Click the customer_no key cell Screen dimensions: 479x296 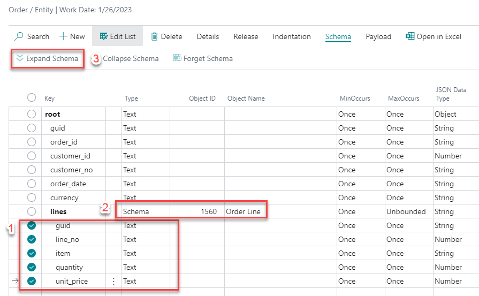(x=74, y=170)
